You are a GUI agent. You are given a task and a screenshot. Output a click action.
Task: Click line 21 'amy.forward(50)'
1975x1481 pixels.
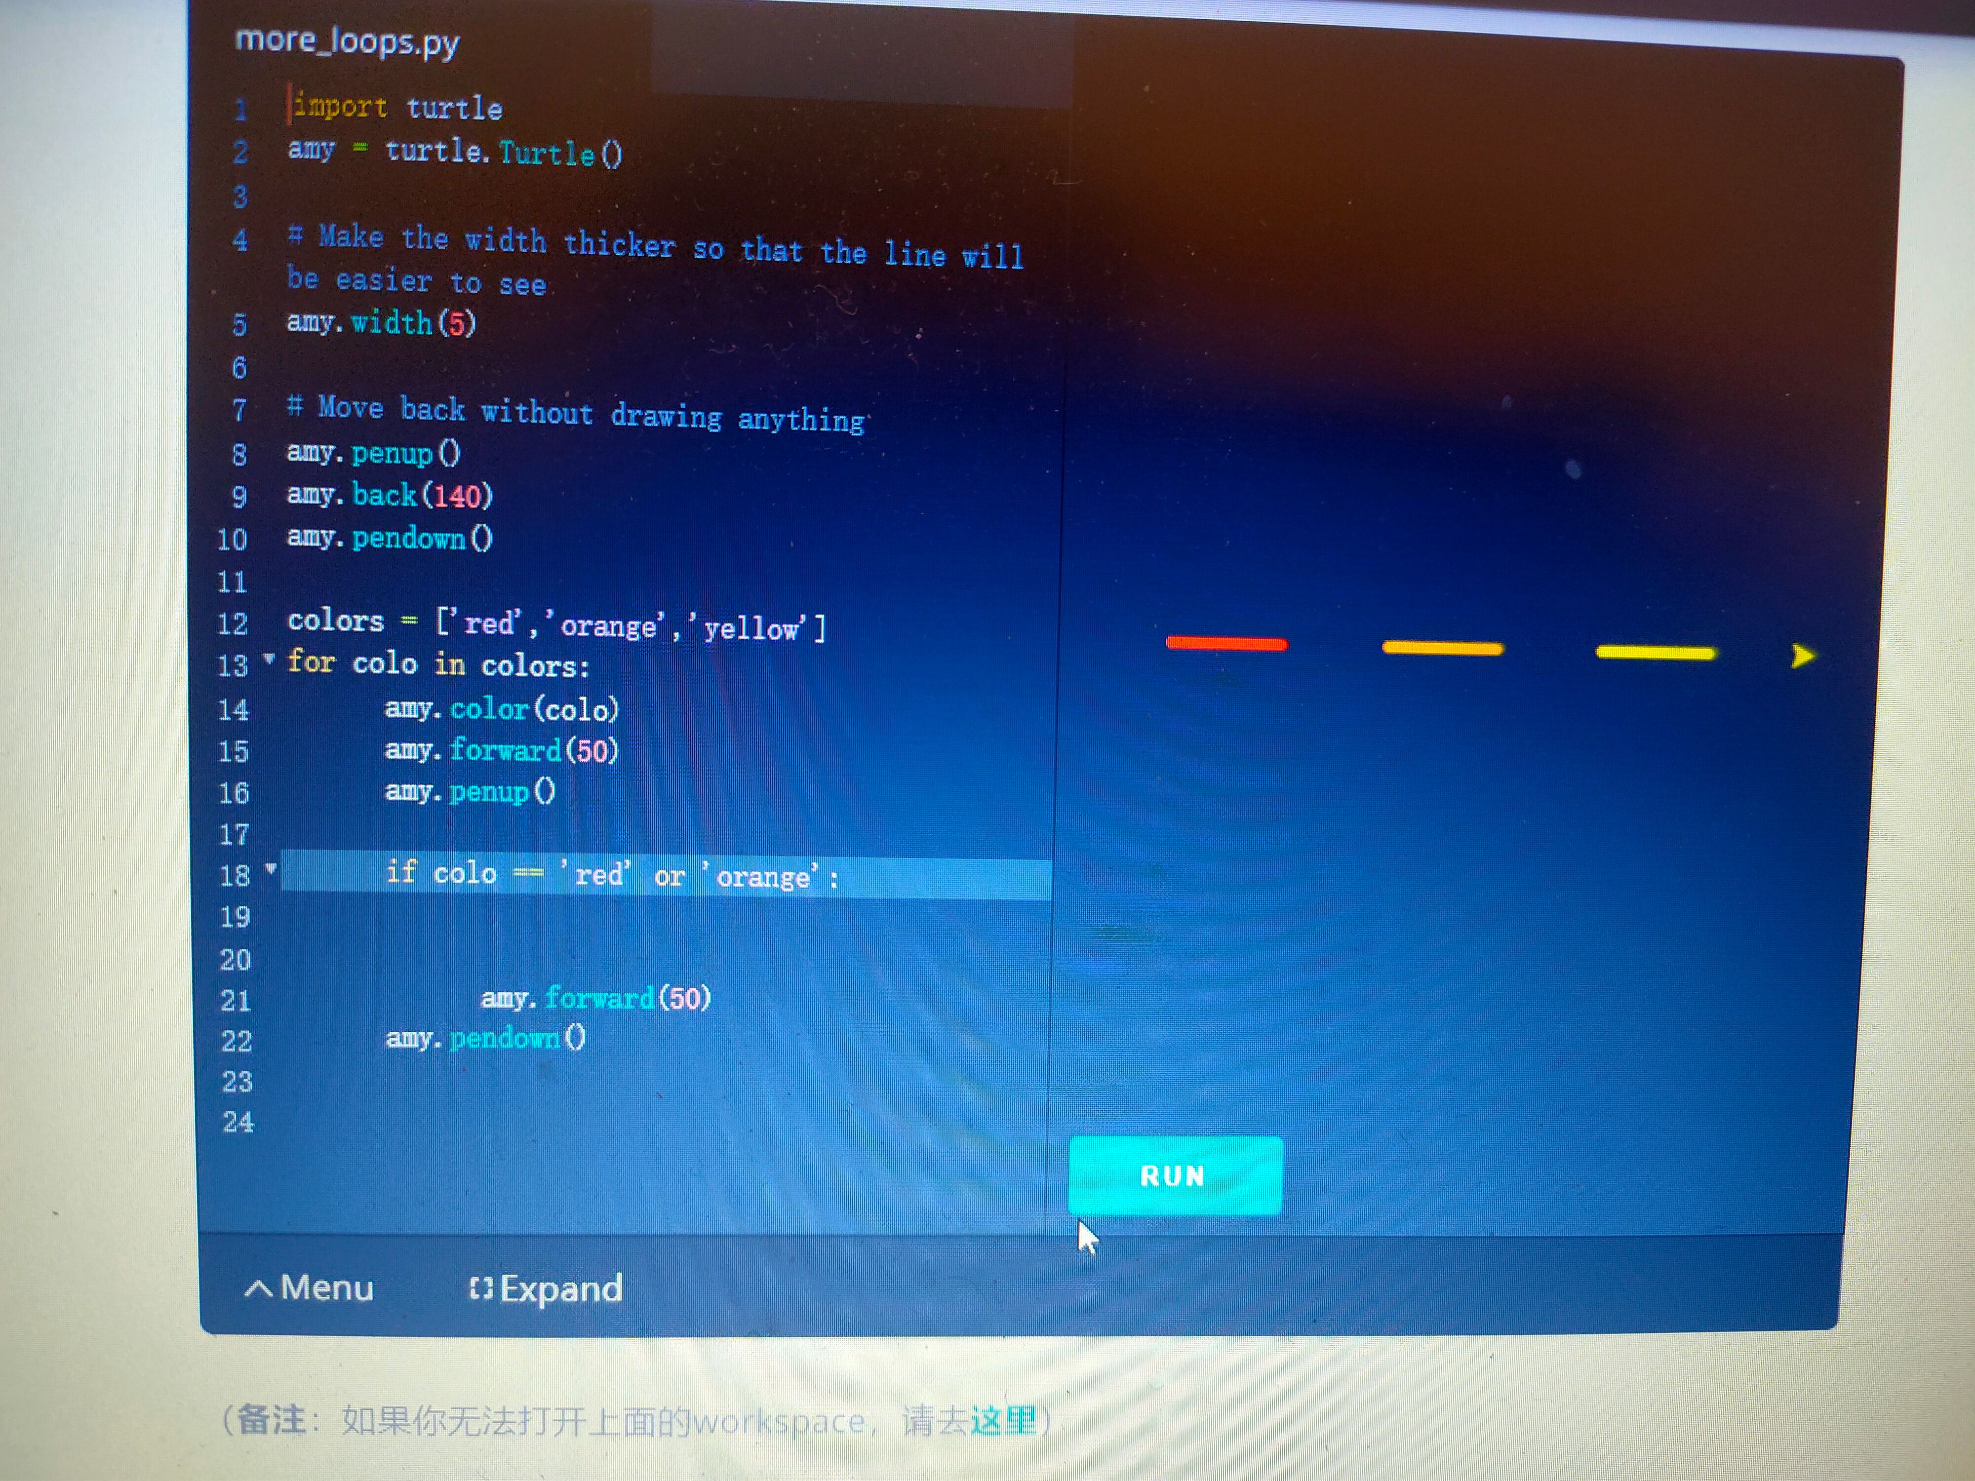(x=596, y=997)
